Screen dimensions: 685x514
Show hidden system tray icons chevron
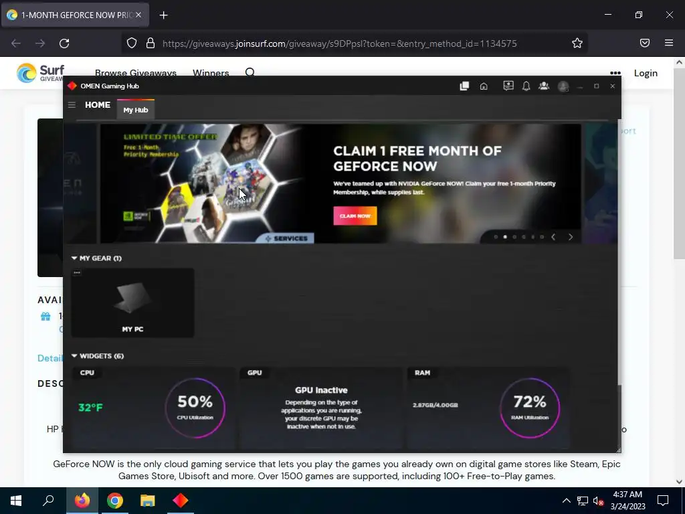pos(566,501)
